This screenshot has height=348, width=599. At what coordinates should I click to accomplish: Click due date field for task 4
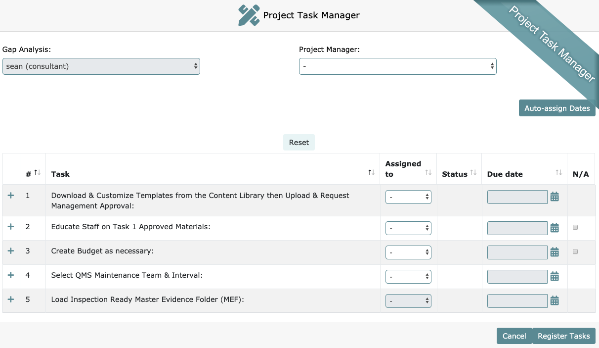pyautogui.click(x=517, y=276)
